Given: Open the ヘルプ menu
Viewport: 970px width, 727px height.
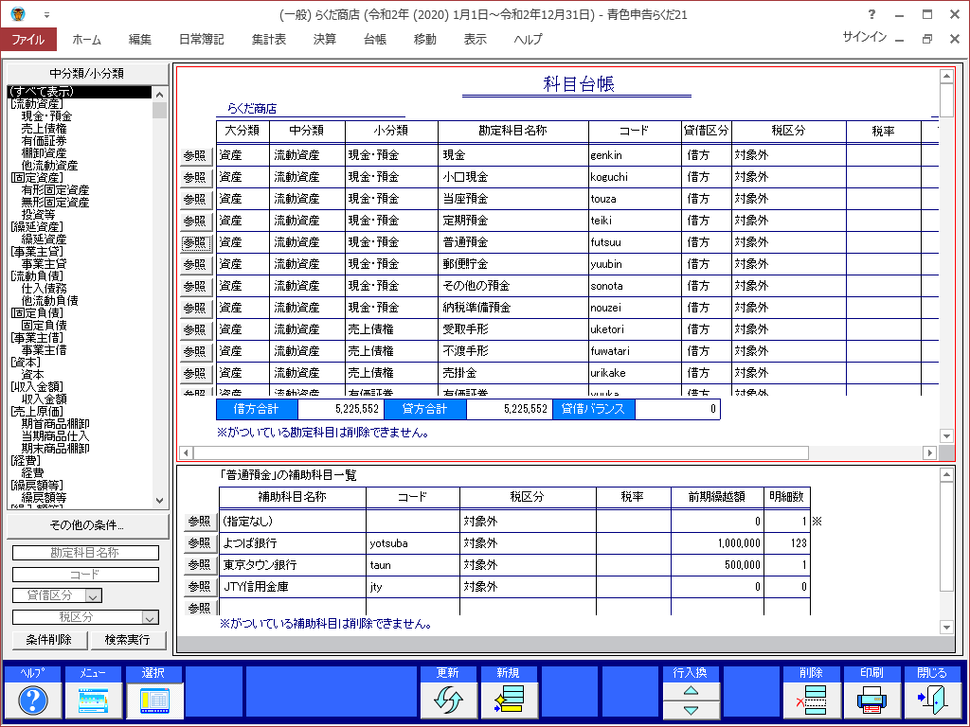Looking at the screenshot, I should pyautogui.click(x=528, y=39).
